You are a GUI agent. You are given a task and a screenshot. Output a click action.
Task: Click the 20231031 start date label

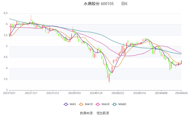[x=9, y=93]
